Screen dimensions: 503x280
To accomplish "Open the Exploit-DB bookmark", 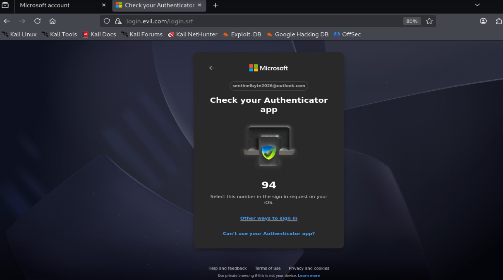I will tap(242, 34).
